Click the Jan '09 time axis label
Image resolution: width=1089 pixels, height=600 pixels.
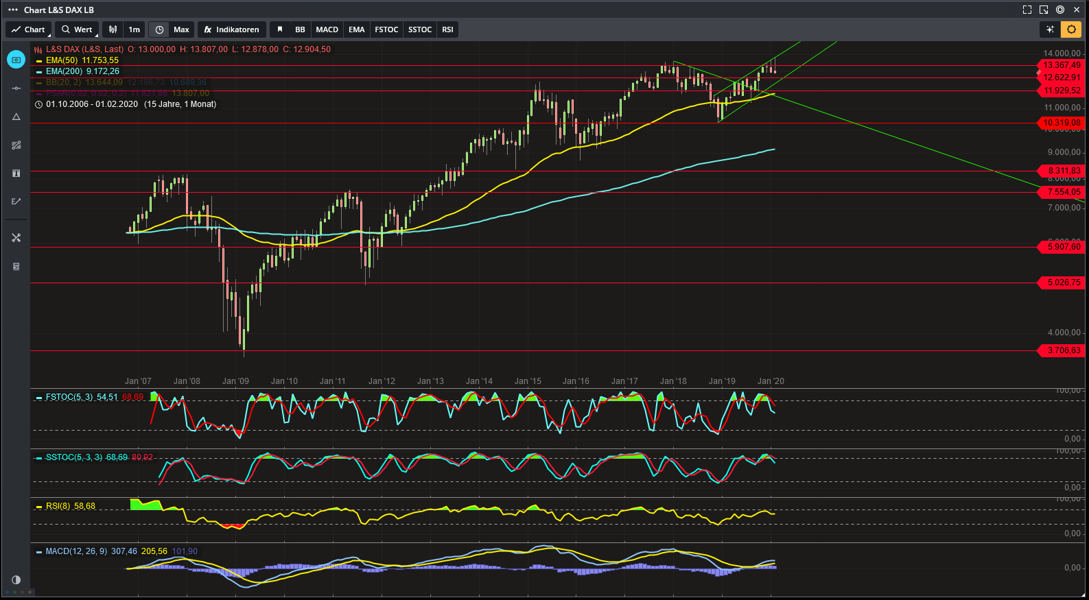point(235,381)
